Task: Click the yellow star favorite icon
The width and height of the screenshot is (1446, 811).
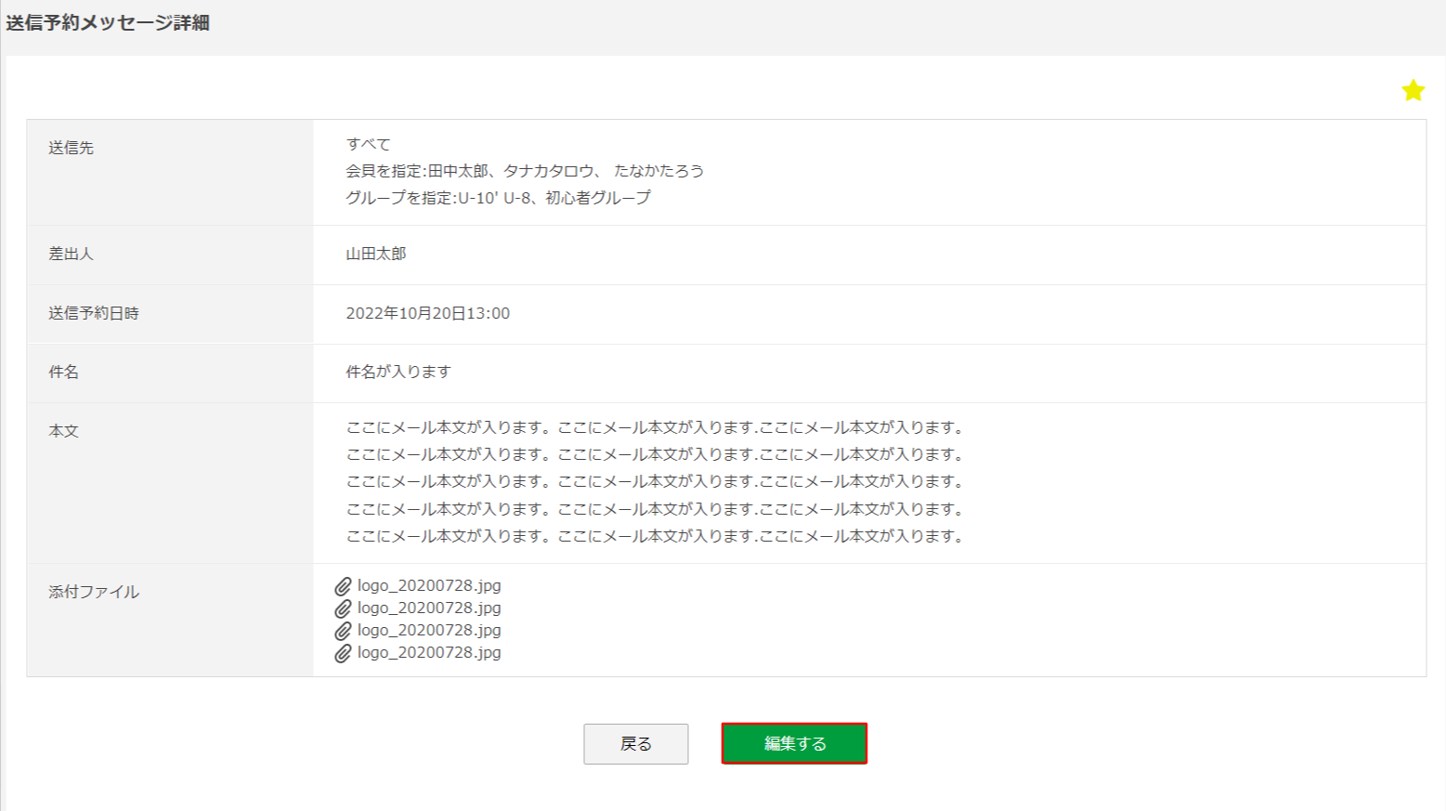Action: (1413, 90)
